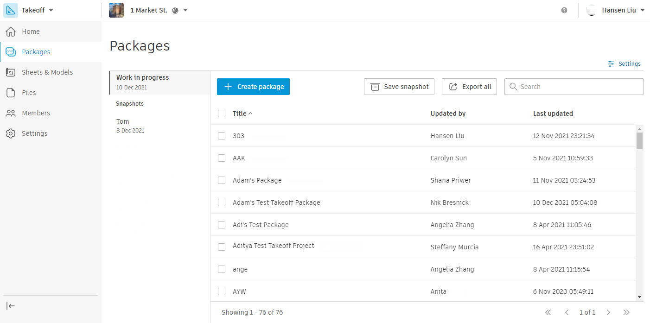The width and height of the screenshot is (650, 323).
Task: Click the Create package button
Action: pos(253,87)
